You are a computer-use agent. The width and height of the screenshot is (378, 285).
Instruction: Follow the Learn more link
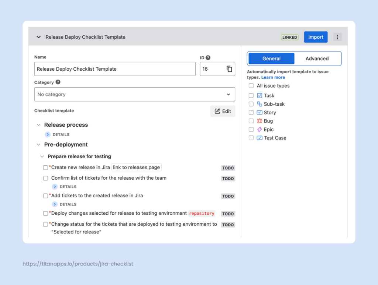[x=273, y=77]
